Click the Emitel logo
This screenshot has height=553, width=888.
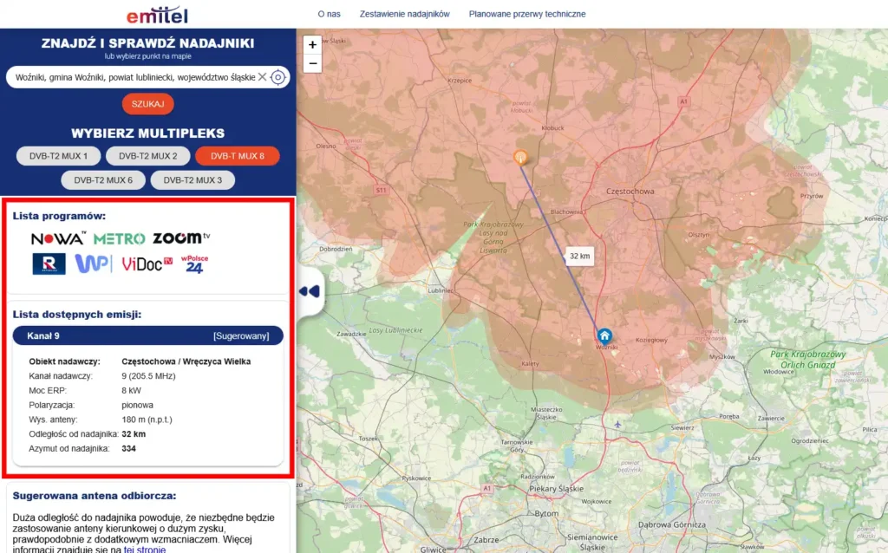156,15
